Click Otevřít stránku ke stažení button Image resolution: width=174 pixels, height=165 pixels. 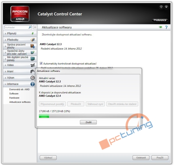[x=122, y=104]
